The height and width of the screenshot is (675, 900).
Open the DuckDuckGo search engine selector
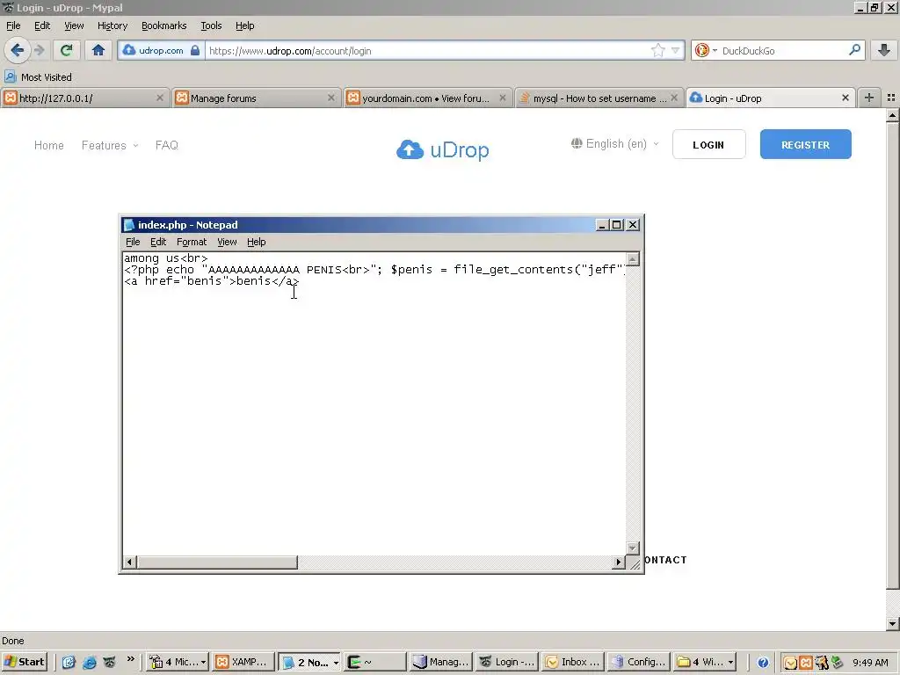point(706,50)
